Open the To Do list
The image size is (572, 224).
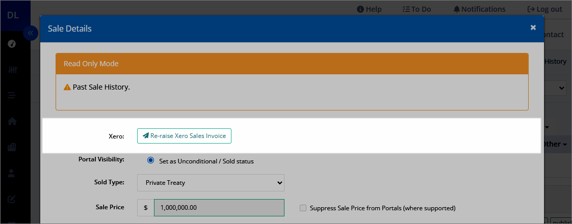pos(417,9)
